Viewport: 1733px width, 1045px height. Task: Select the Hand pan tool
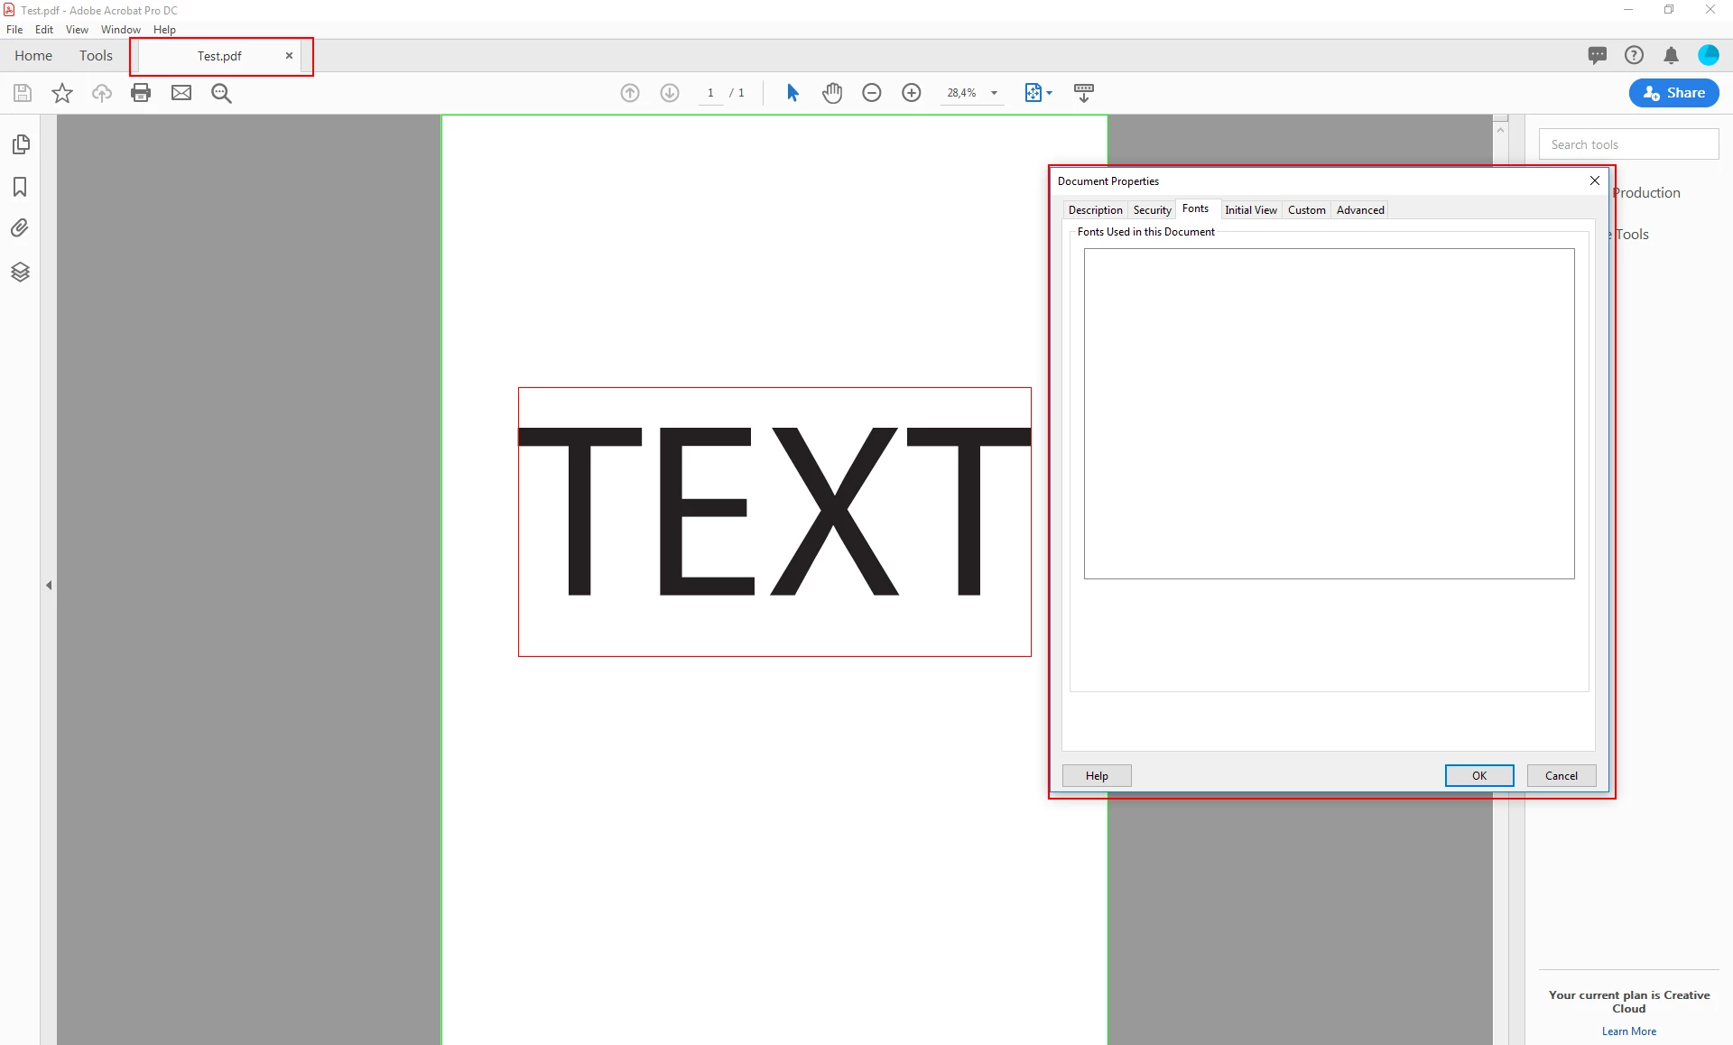(x=832, y=93)
